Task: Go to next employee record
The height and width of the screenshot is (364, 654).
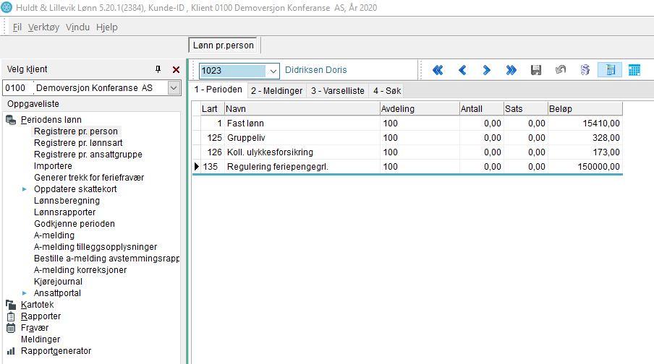Action: coord(487,70)
